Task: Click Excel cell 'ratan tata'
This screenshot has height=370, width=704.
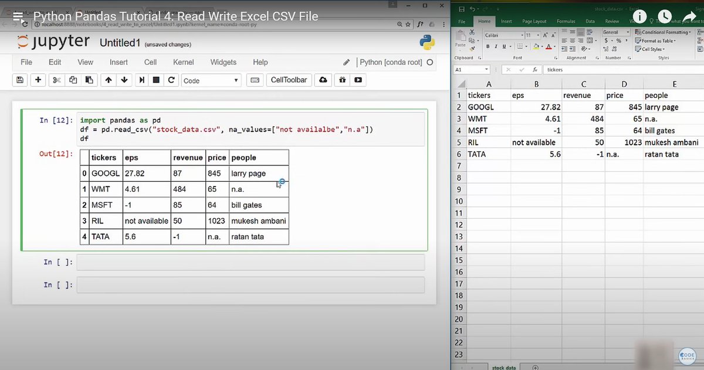Action: tap(673, 154)
